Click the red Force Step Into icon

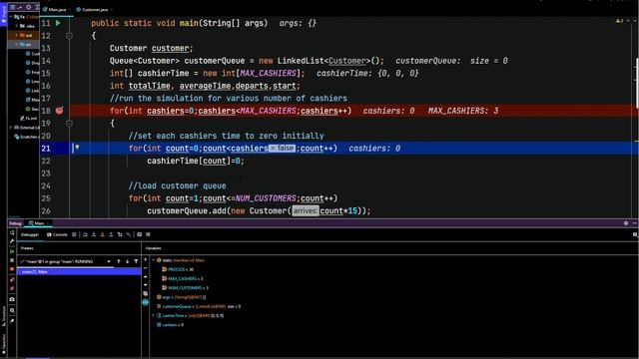click(102, 234)
